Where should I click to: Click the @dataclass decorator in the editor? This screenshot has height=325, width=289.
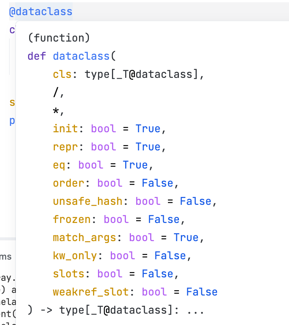(x=40, y=12)
